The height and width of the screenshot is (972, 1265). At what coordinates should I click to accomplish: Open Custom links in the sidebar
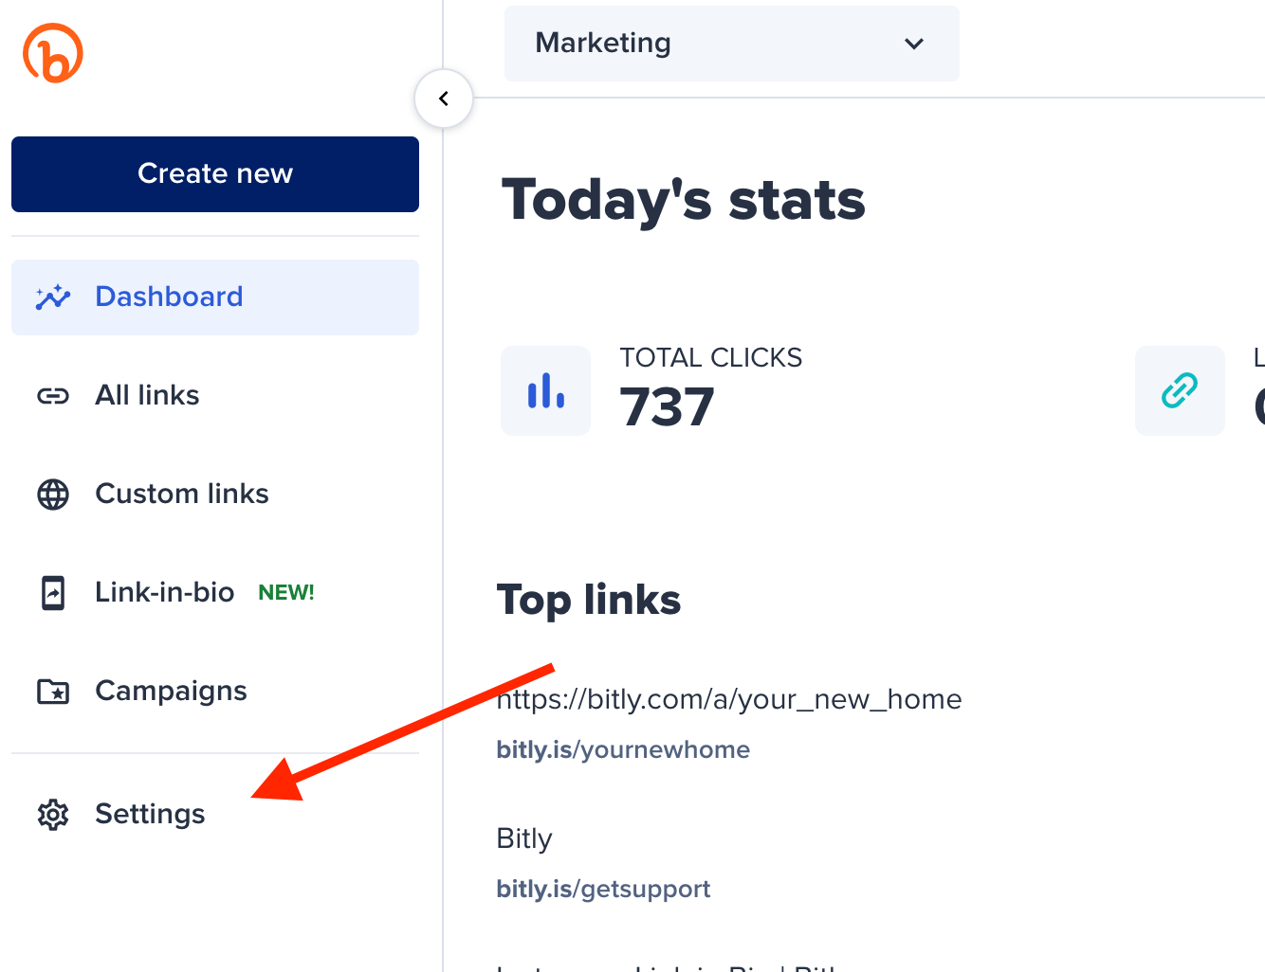tap(215, 495)
